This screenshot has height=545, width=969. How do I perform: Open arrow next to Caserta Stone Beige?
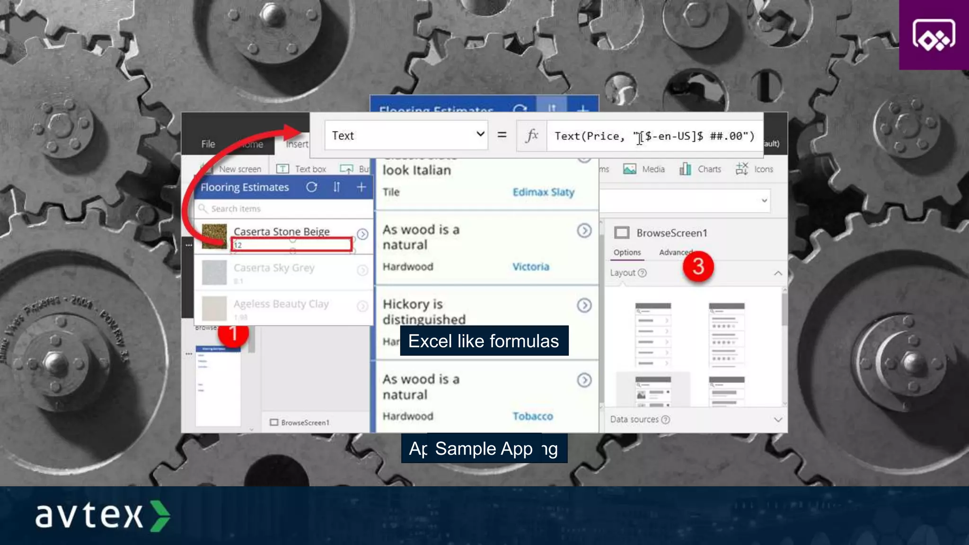click(x=362, y=234)
